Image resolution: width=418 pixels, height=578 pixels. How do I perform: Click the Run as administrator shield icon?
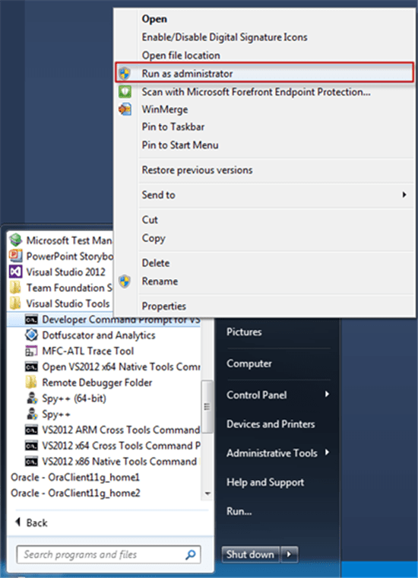click(x=125, y=73)
